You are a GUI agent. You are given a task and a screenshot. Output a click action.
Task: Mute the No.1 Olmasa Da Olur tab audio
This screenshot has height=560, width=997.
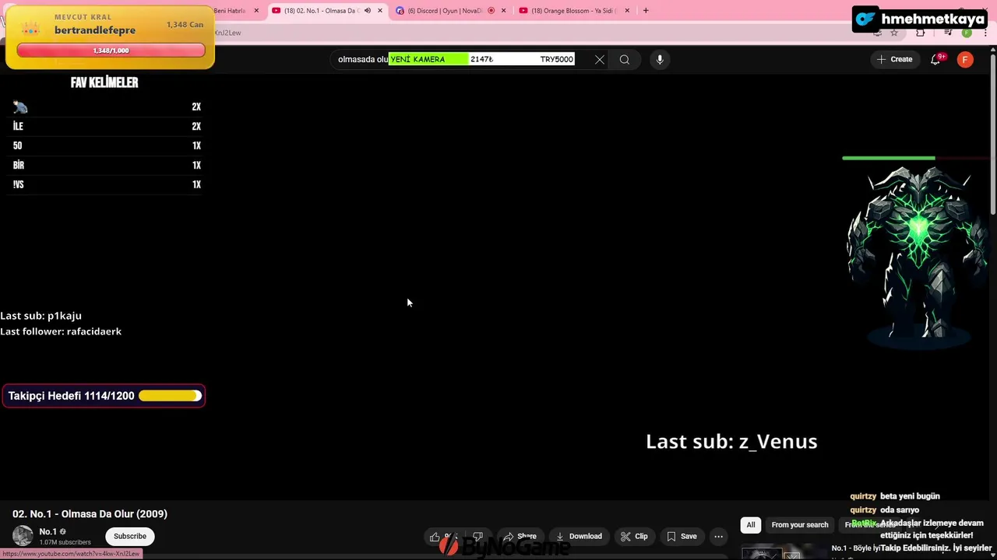368,11
